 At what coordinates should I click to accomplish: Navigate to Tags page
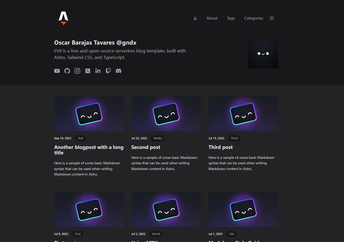coord(231,18)
